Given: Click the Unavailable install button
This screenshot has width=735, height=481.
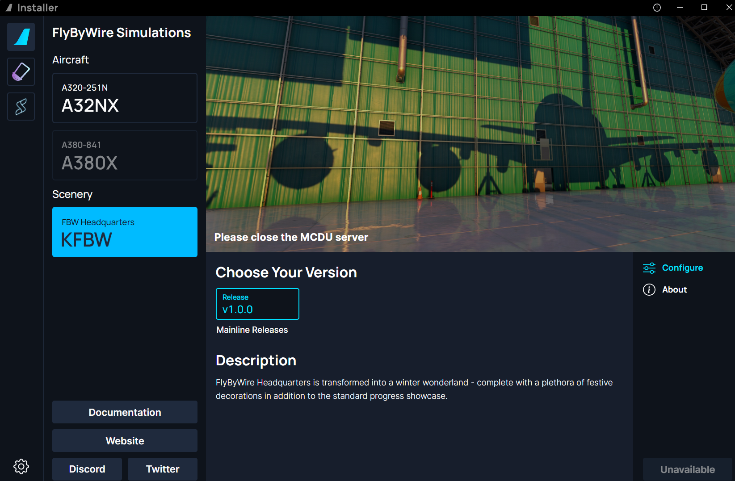Looking at the screenshot, I should click(688, 469).
